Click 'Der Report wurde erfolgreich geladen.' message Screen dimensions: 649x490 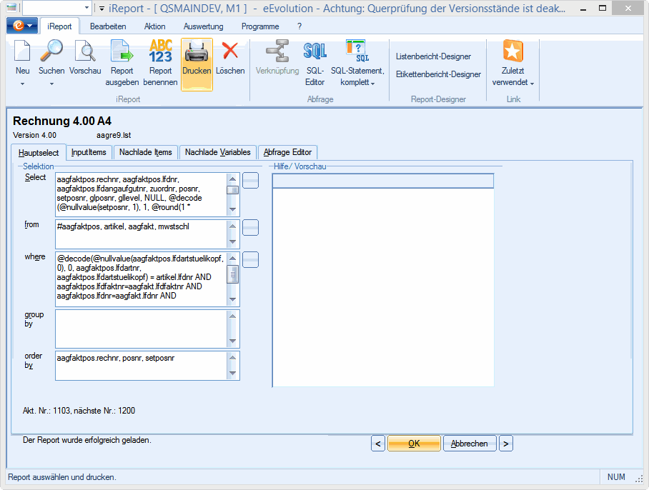click(87, 440)
